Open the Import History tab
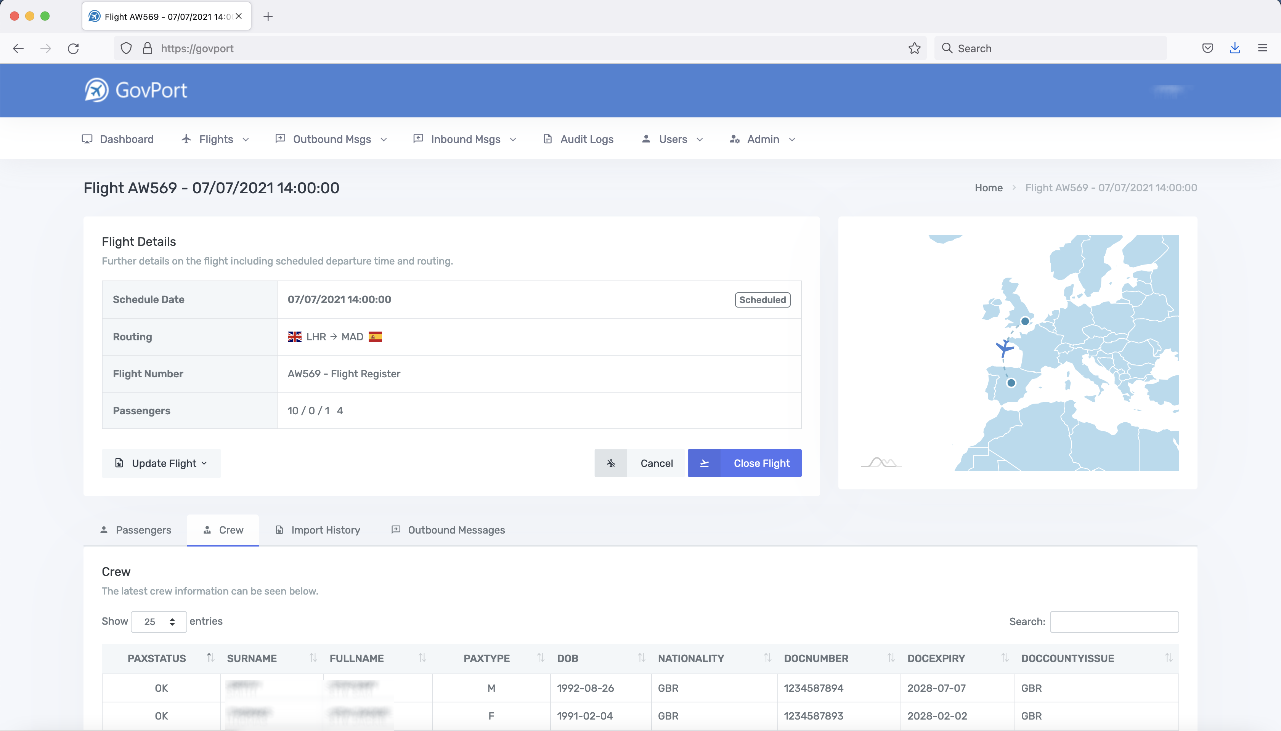 pyautogui.click(x=318, y=530)
